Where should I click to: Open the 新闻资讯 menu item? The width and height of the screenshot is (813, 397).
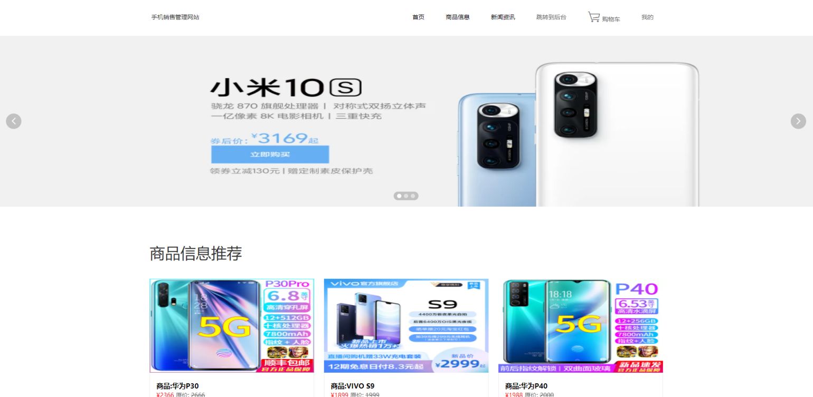point(503,17)
